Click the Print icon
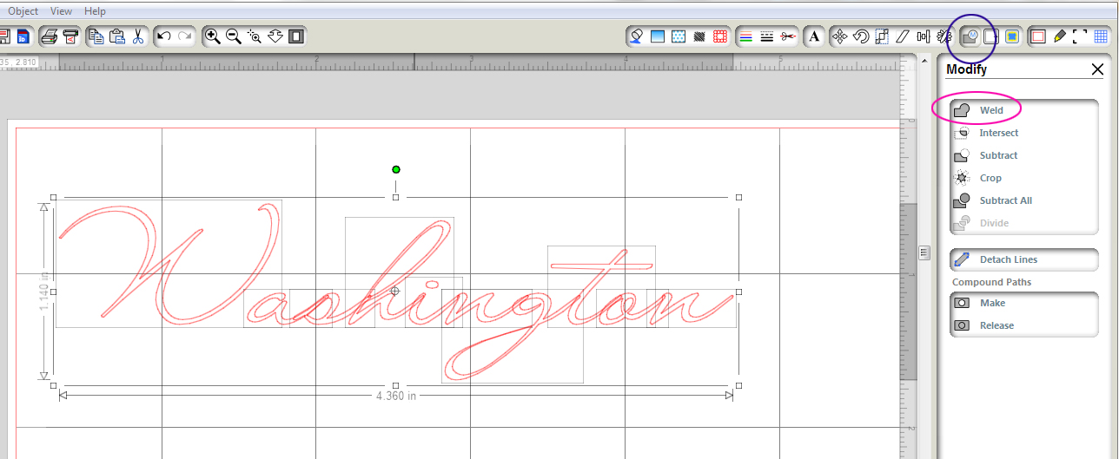The image size is (1119, 459). click(51, 36)
